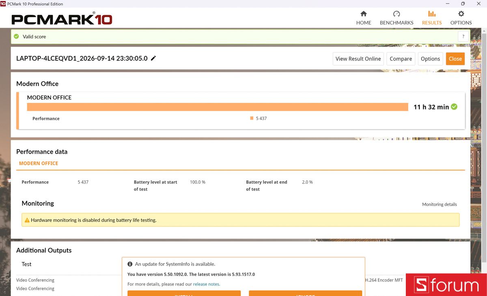Click the PCMark 10 app icon in title bar
This screenshot has width=487, height=296.
pyautogui.click(x=3, y=4)
